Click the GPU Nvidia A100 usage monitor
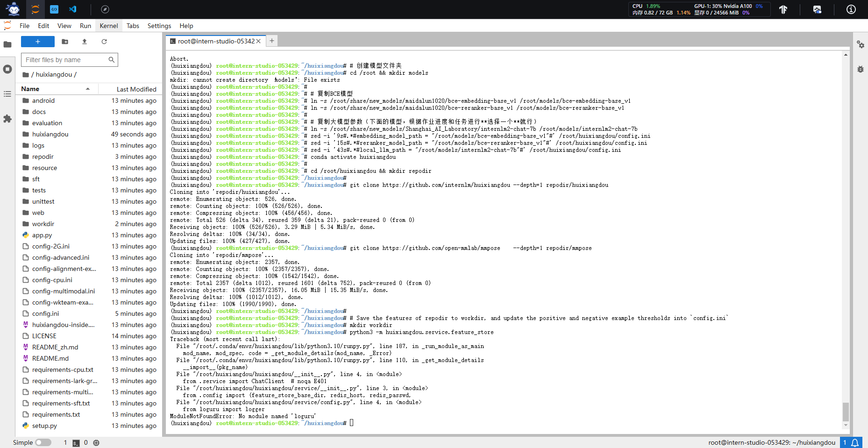Image resolution: width=868 pixels, height=448 pixels. click(x=728, y=9)
